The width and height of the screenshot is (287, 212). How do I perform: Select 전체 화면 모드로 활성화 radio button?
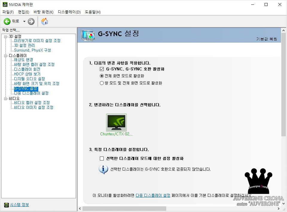102,76
